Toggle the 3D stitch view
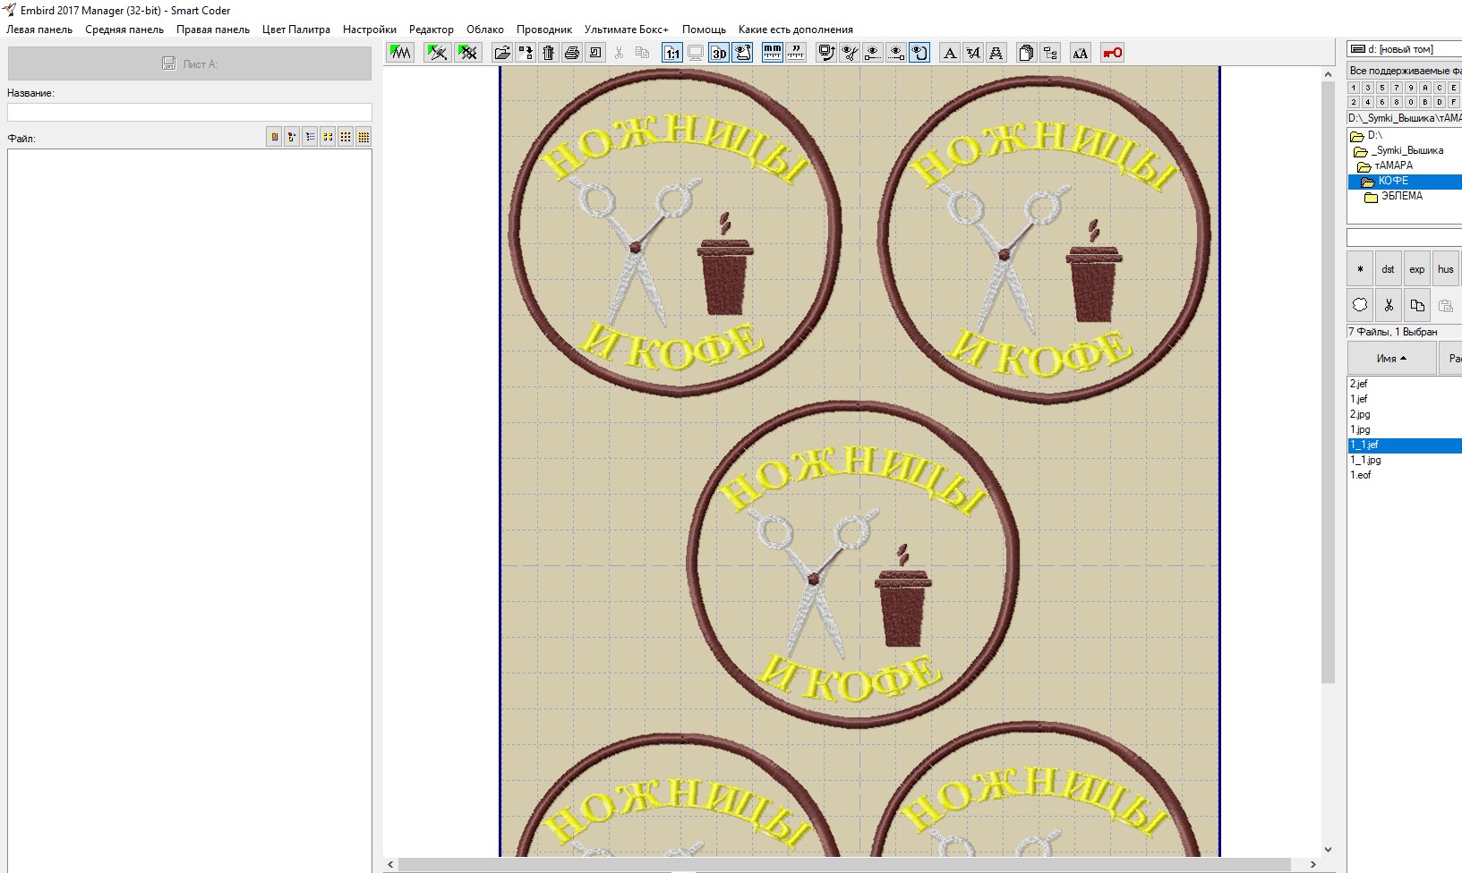Viewport: 1462px width, 873px height. pyautogui.click(x=720, y=53)
